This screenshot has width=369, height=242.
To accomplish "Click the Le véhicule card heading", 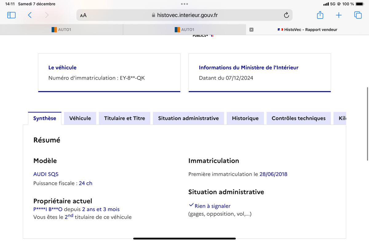I will [62, 68].
